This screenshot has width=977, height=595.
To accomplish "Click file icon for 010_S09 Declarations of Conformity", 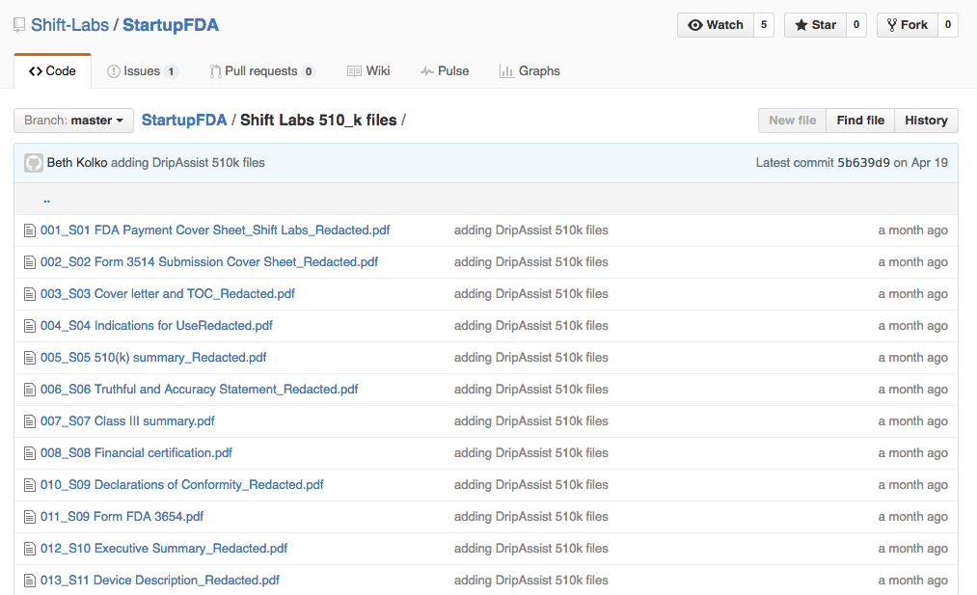I will pyautogui.click(x=29, y=485).
